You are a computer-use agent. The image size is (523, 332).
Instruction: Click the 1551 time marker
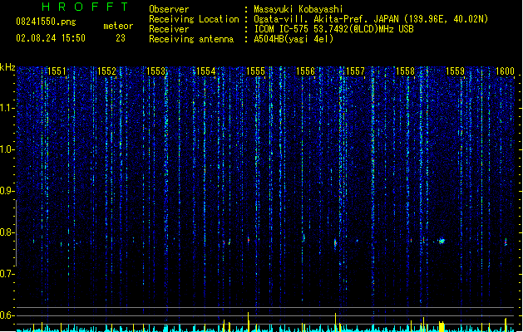57,71
